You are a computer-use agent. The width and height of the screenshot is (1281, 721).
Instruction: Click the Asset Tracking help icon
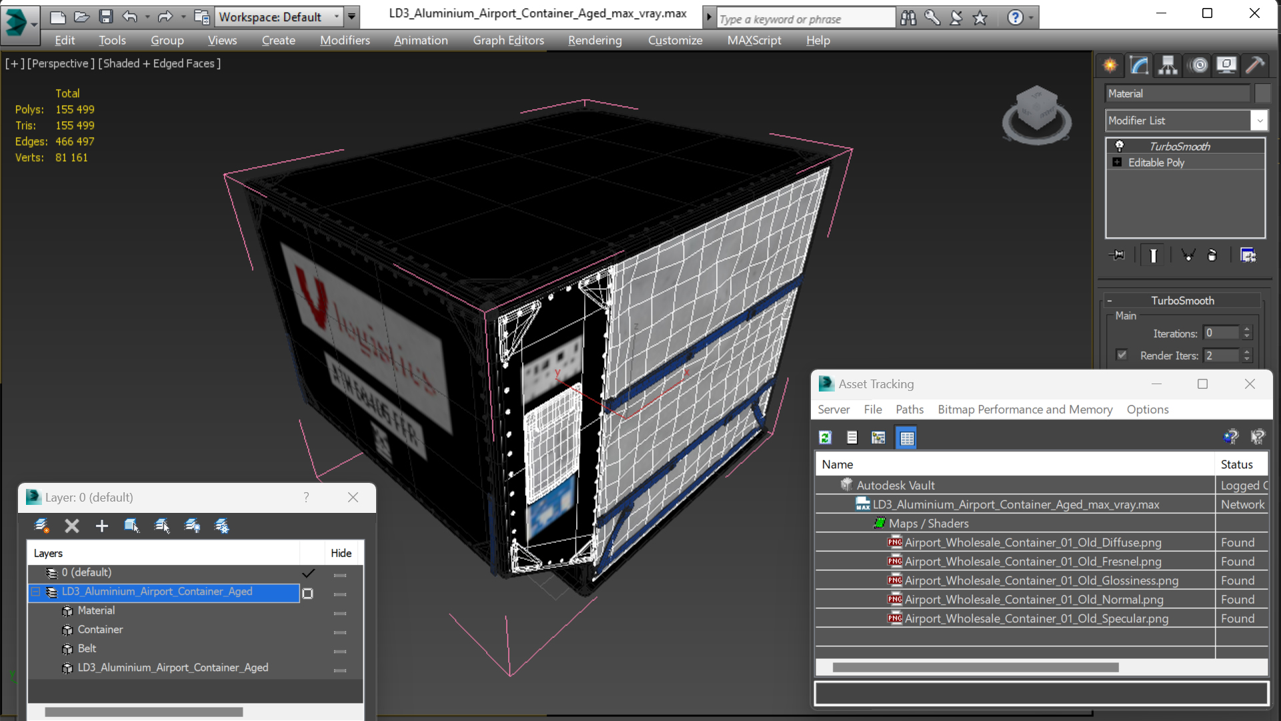1230,437
